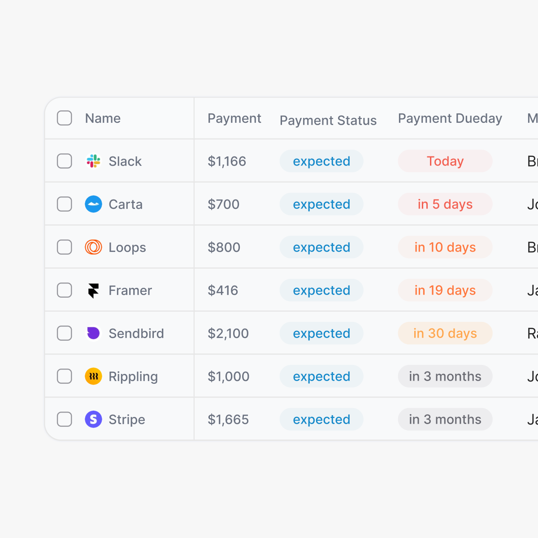Click the Carta logo icon
This screenshot has width=538, height=538.
point(93,204)
